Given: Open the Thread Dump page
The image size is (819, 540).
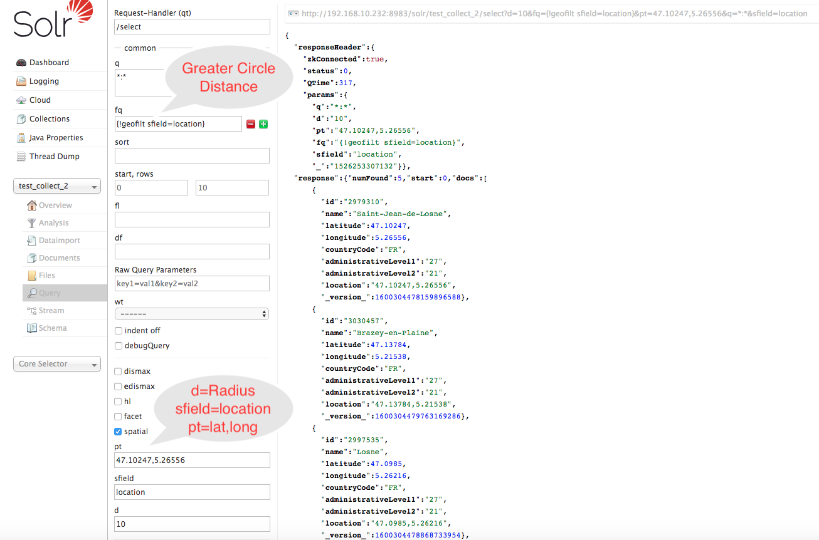Looking at the screenshot, I should (x=55, y=157).
